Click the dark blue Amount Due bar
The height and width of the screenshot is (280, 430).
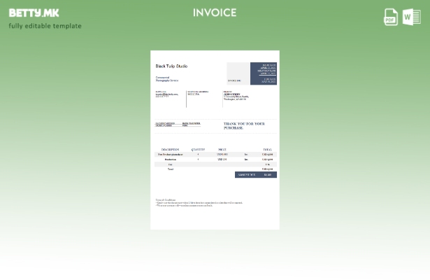pos(256,175)
